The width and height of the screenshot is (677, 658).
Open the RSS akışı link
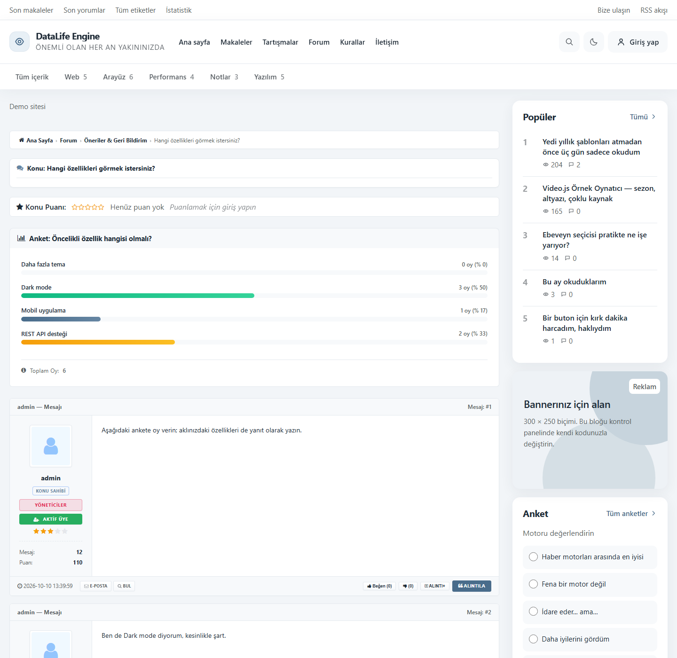pos(654,10)
